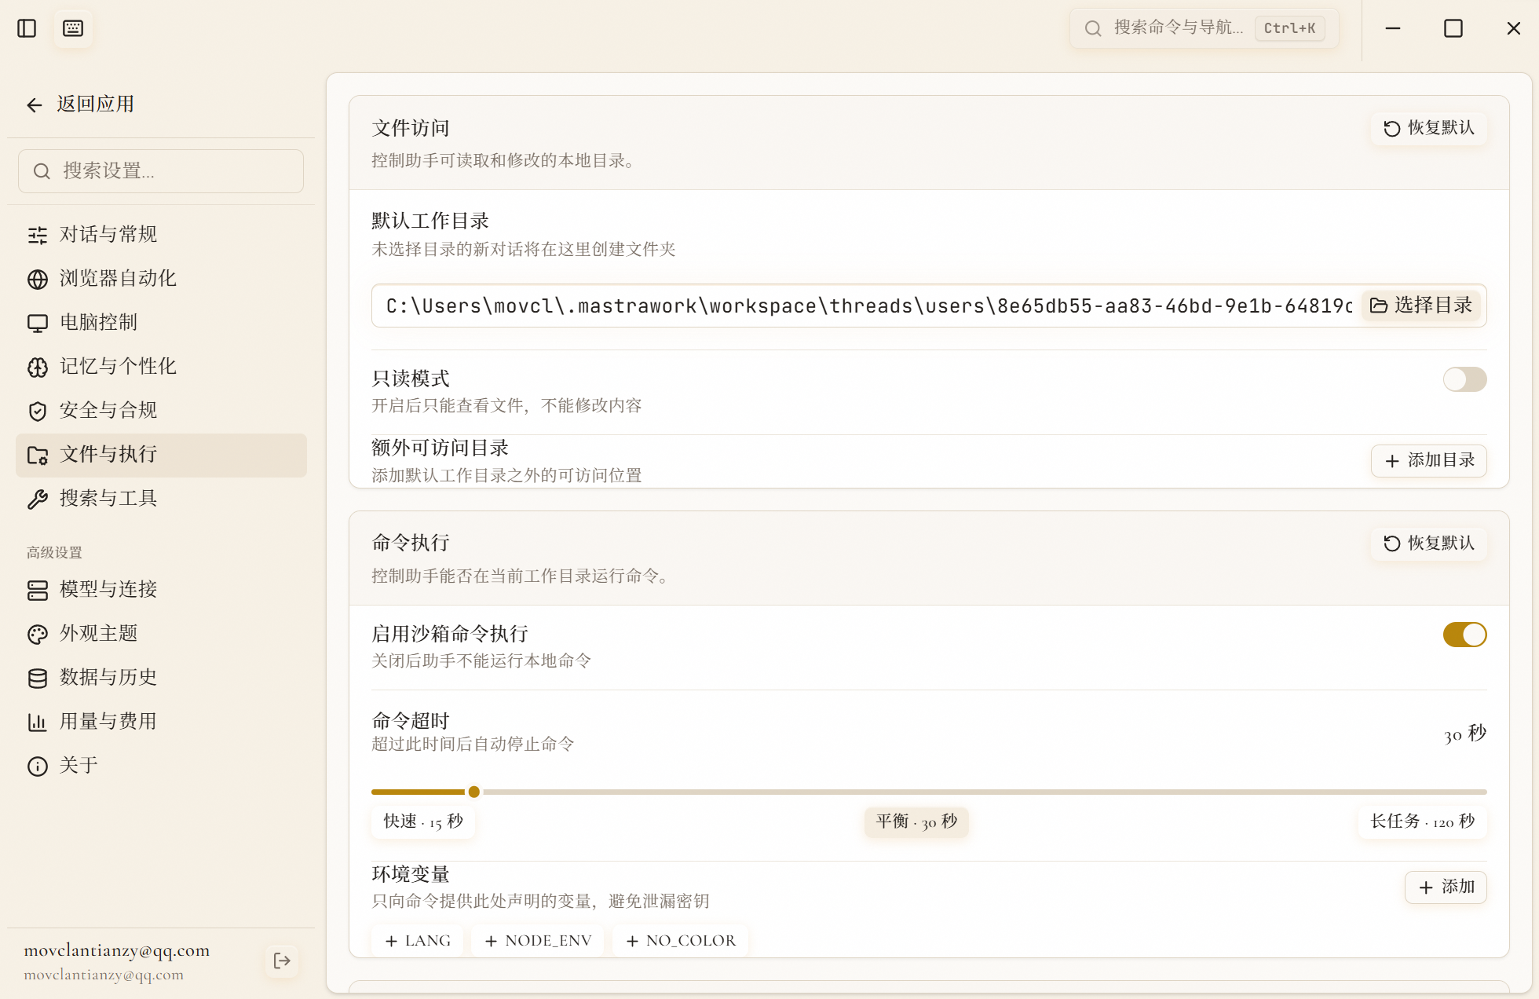
Task: Click the 添加目录 button
Action: click(x=1429, y=460)
